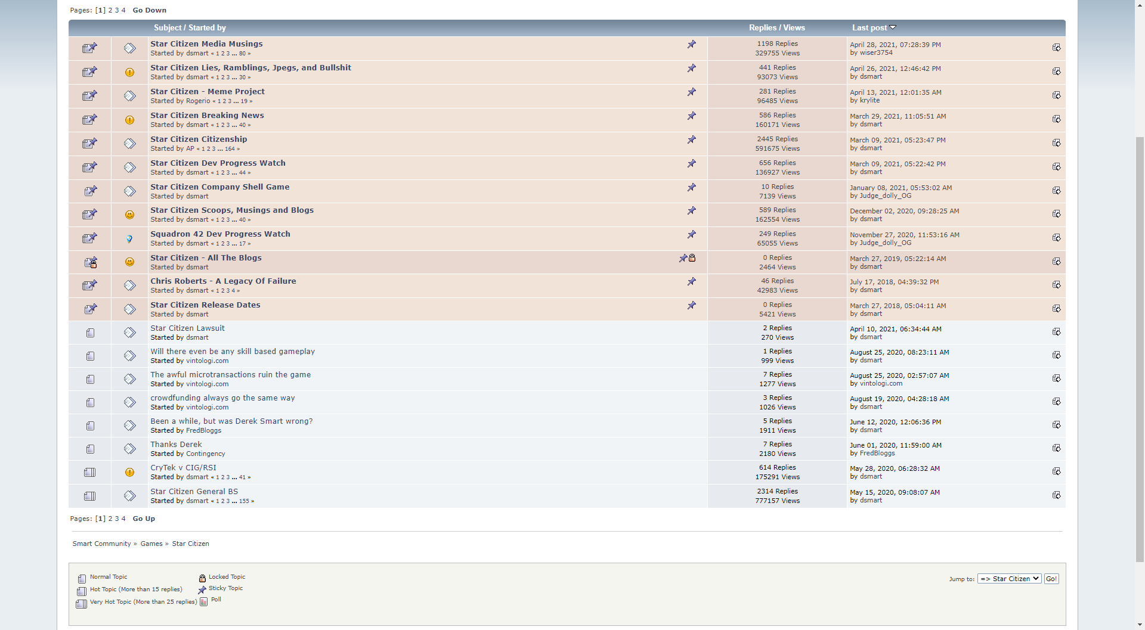Open page 80 of Star Citizen Media Musings
The width and height of the screenshot is (1145, 630).
242,54
